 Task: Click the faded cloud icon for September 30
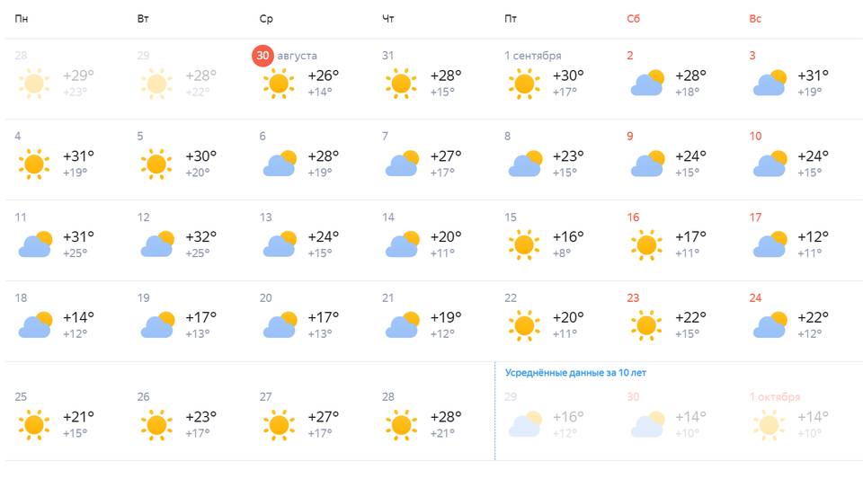click(647, 424)
